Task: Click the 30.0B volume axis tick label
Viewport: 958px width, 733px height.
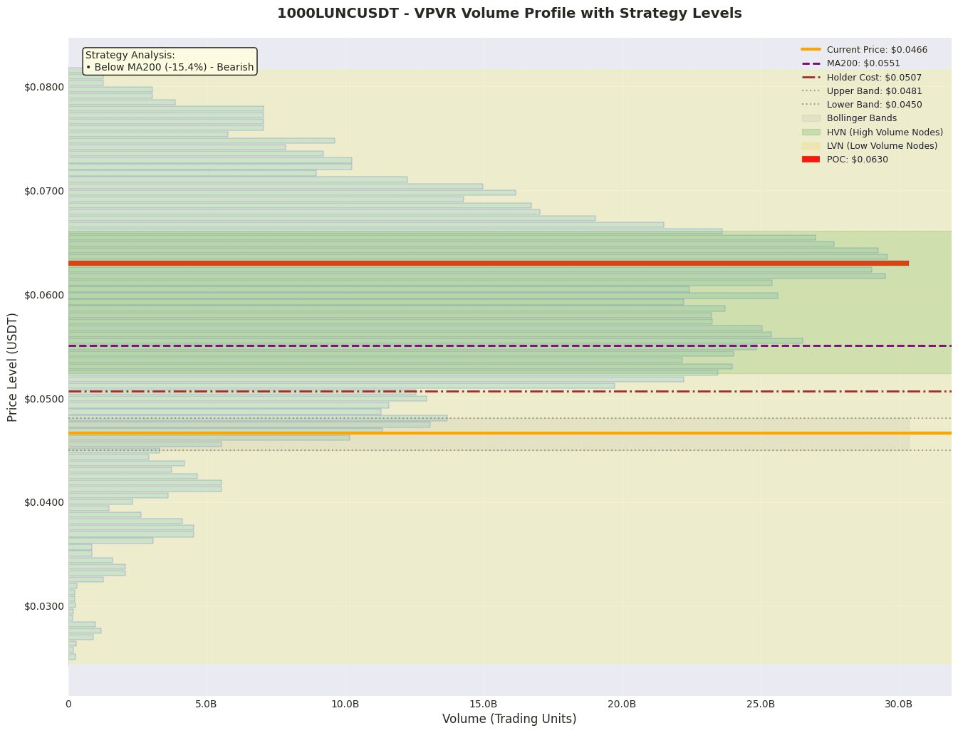Action: (899, 704)
